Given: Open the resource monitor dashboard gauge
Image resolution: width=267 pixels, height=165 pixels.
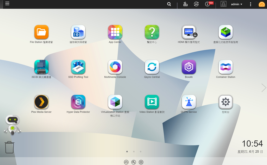Looking at the screenshot, I should coord(262,4).
